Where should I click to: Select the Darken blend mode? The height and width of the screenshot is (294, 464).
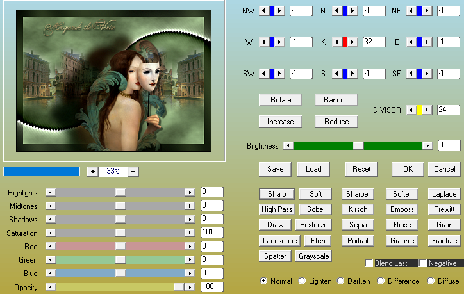pyautogui.click(x=340, y=281)
